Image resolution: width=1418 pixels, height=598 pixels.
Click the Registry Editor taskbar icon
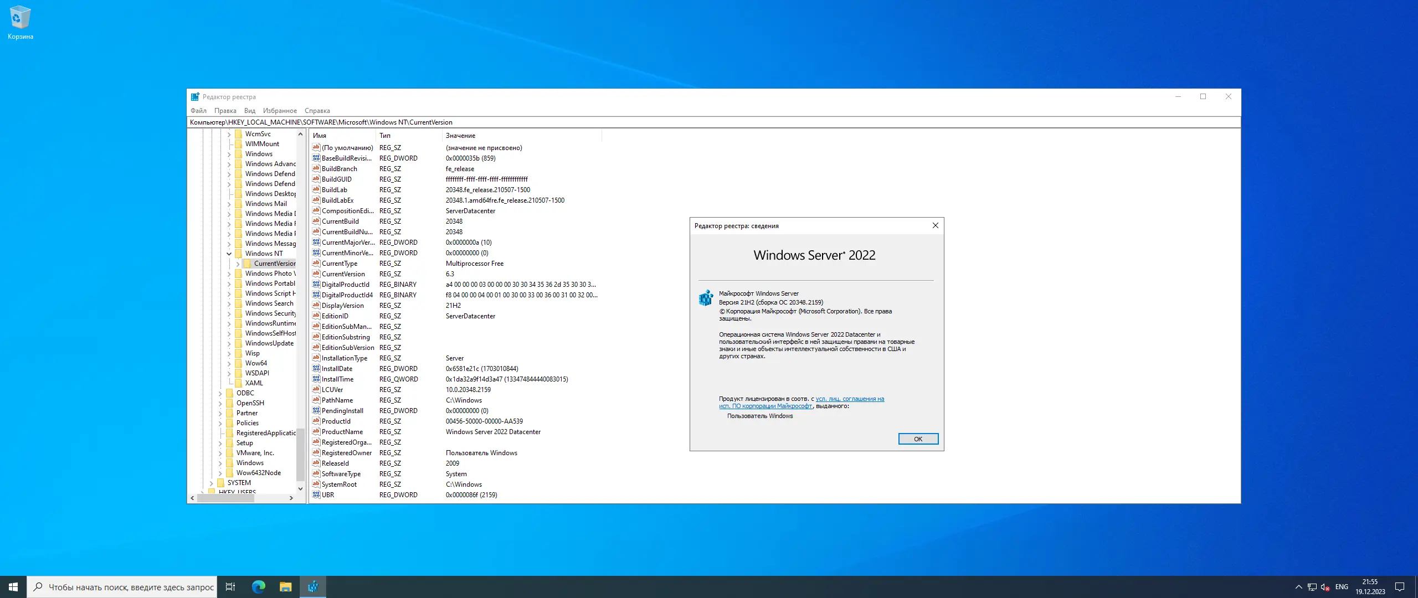pos(313,586)
